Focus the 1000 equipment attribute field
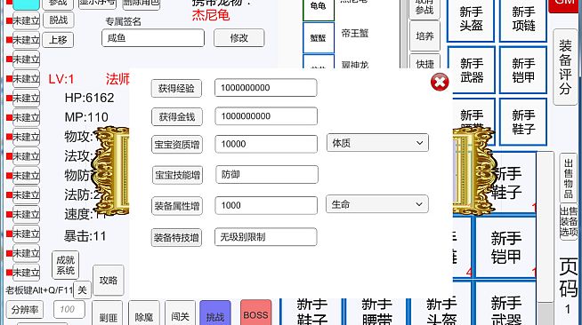The image size is (582, 325). pos(266,205)
